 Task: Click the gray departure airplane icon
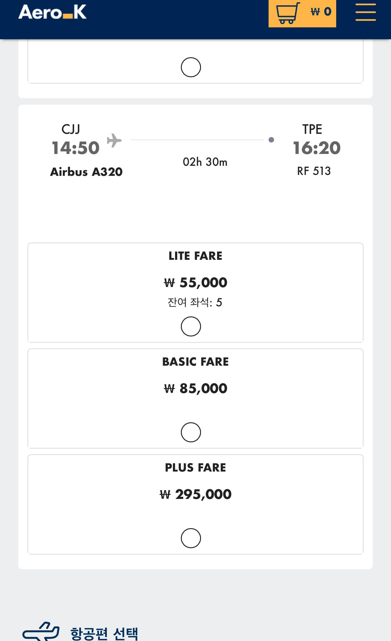[x=114, y=140]
